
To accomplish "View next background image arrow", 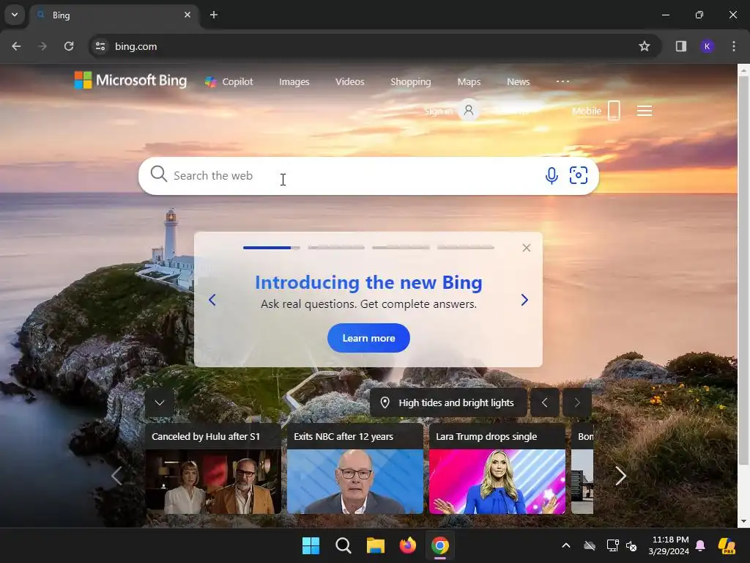I will 577,402.
